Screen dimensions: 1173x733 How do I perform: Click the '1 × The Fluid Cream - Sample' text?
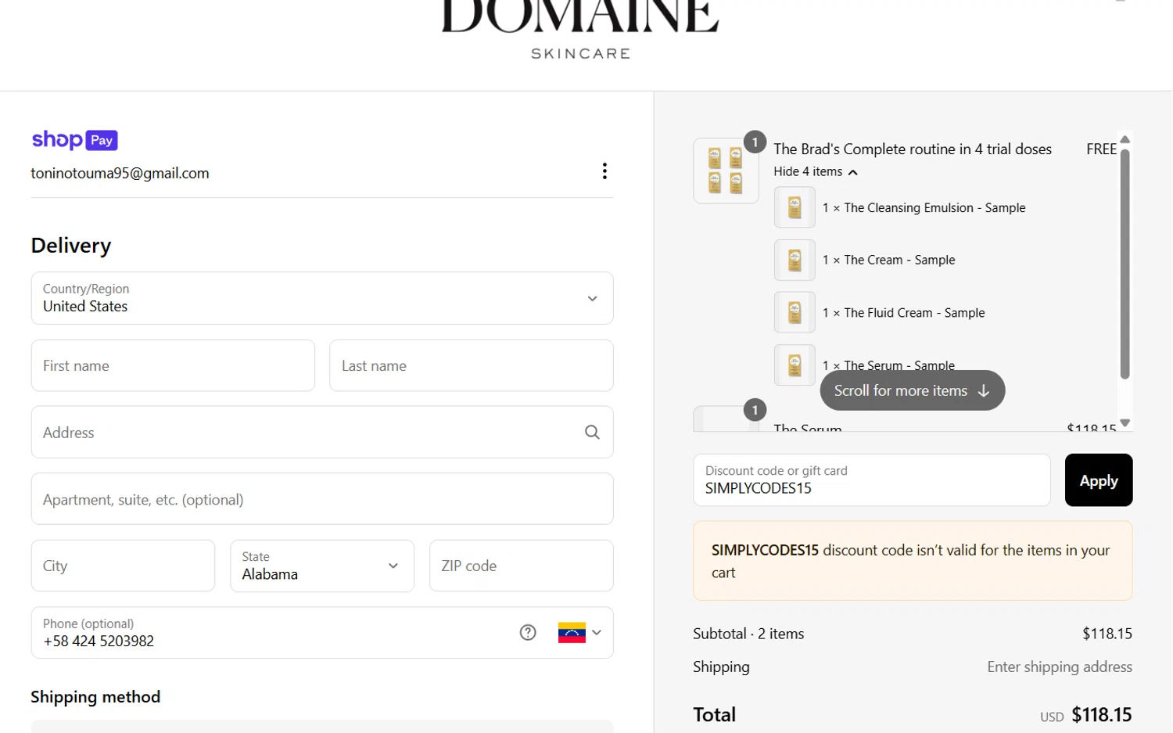point(903,312)
